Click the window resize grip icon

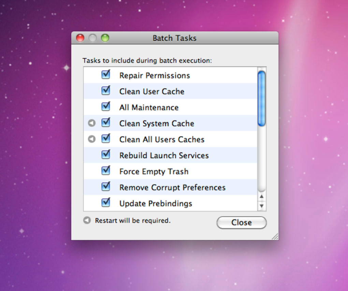pyautogui.click(x=275, y=237)
